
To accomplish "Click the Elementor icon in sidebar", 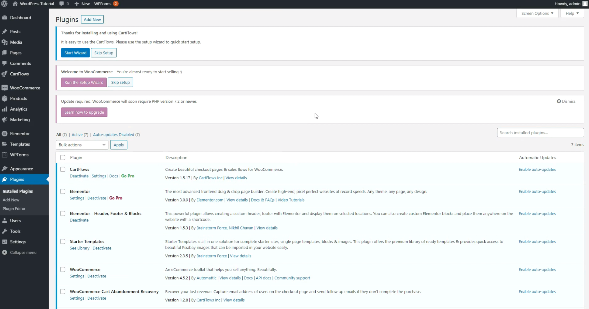I will (5, 133).
